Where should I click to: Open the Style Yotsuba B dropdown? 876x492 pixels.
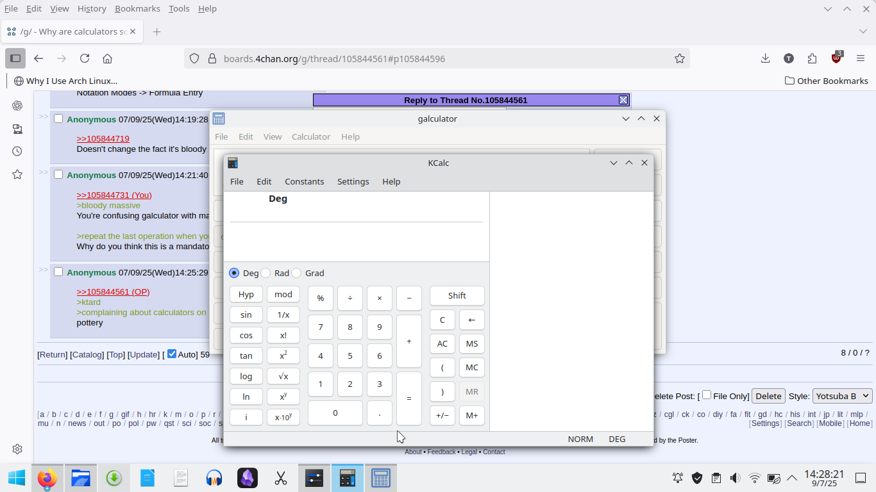(843, 396)
